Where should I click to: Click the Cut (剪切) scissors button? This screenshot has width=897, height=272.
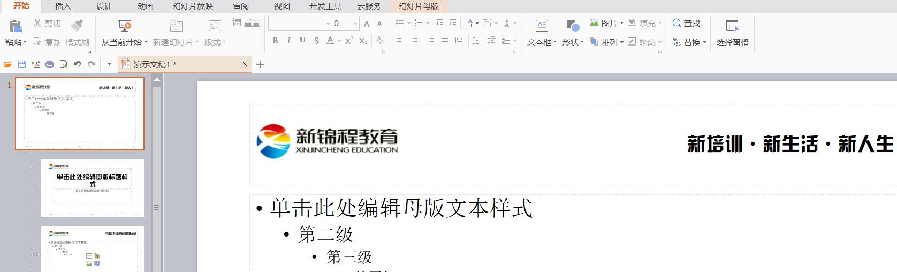click(47, 23)
